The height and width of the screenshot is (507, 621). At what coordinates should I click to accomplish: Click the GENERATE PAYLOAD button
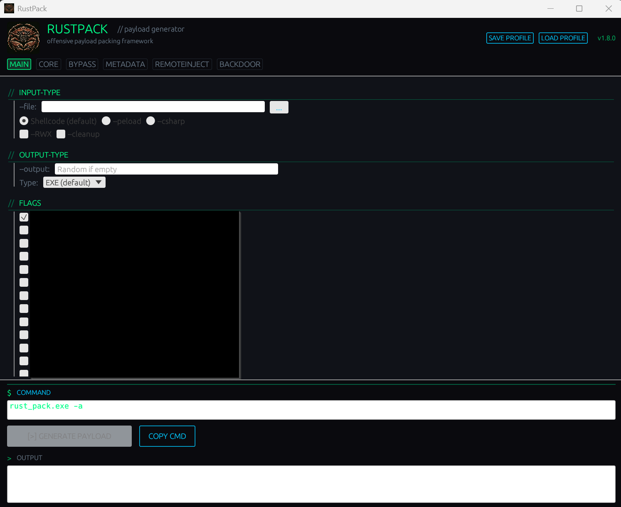pyautogui.click(x=69, y=436)
